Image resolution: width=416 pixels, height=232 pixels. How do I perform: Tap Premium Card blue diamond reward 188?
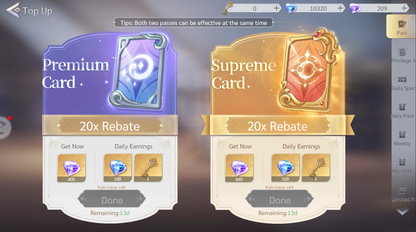point(118,168)
